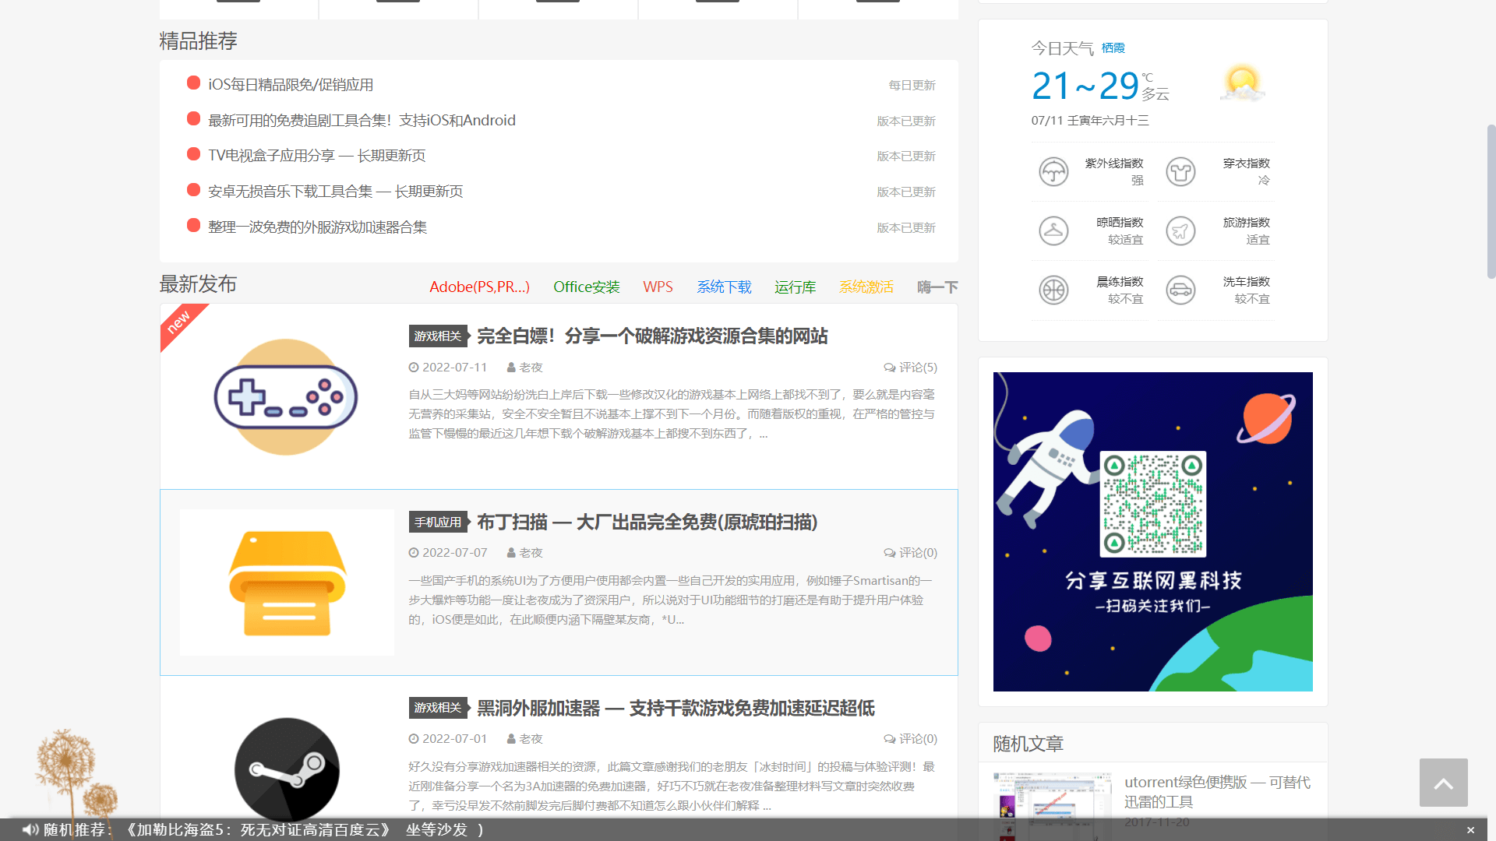
Task: Click the morning exercise basketball icon
Action: click(x=1053, y=290)
